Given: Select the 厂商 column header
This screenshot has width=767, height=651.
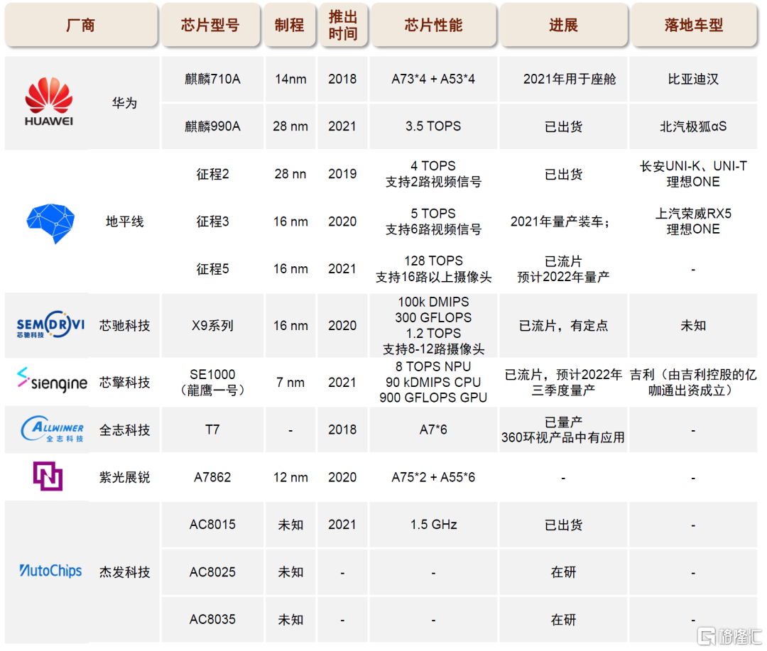Looking at the screenshot, I should [80, 25].
